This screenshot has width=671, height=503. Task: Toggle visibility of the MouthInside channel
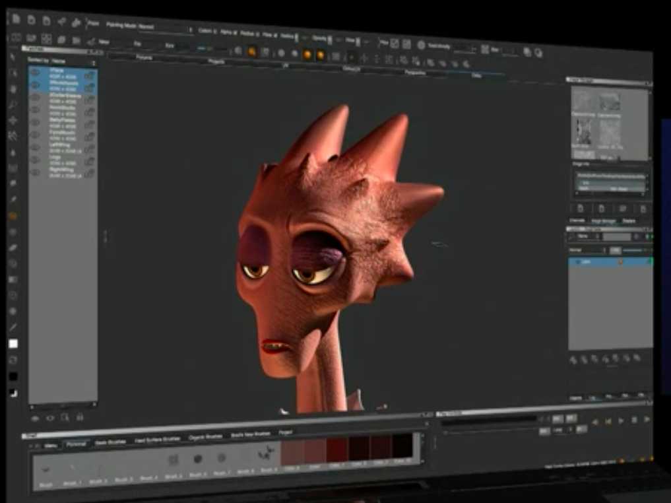[x=36, y=86]
